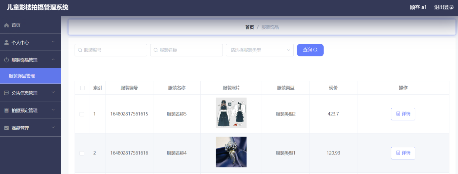Click the 现价 column header
Screen dimensions: 458x174
point(333,88)
